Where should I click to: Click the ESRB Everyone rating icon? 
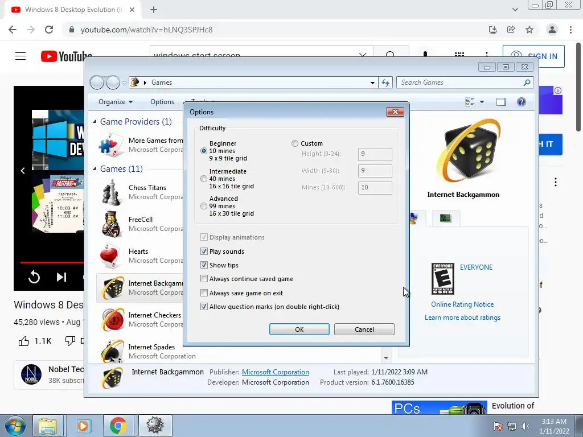click(x=442, y=279)
